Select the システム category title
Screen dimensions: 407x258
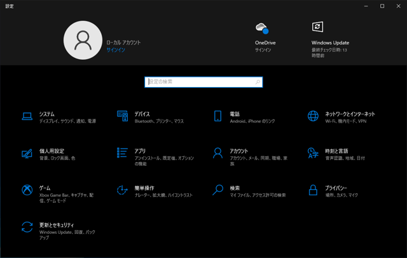[x=47, y=114]
